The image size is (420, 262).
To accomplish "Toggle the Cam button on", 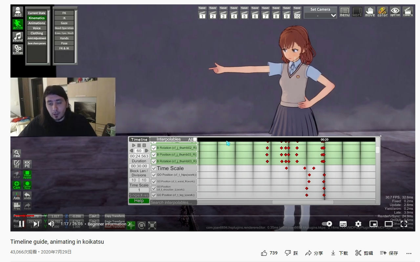I will pyautogui.click(x=16, y=186).
